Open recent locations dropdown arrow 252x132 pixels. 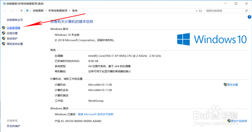tap(17, 11)
